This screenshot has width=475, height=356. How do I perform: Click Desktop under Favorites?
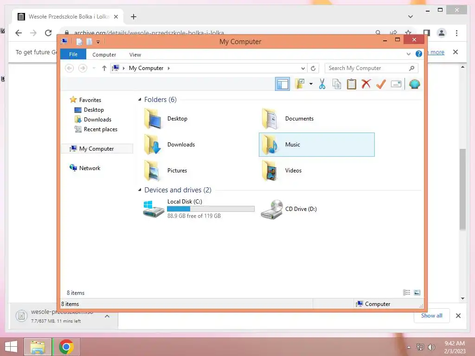click(x=94, y=109)
